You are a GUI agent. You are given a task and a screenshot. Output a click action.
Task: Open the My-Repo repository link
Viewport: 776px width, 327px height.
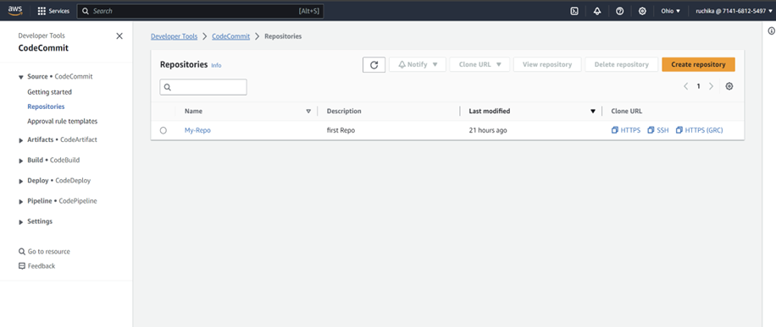coord(197,130)
